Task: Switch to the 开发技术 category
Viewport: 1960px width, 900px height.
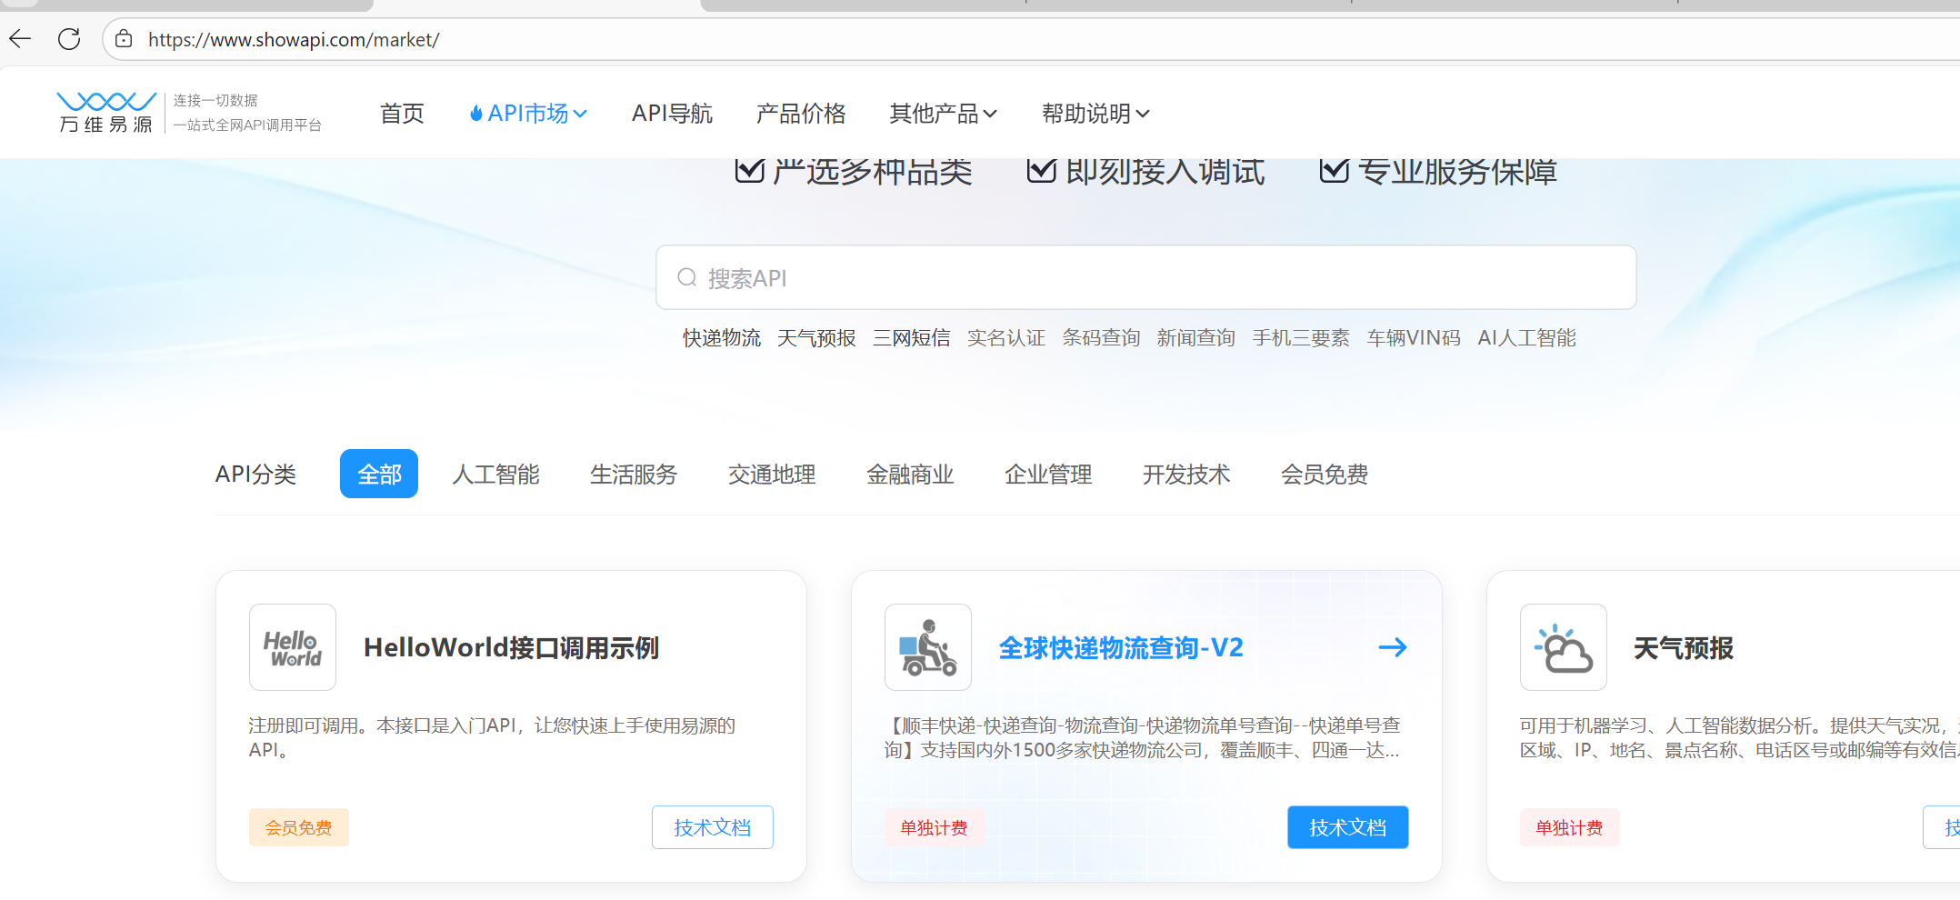Action: coord(1187,474)
